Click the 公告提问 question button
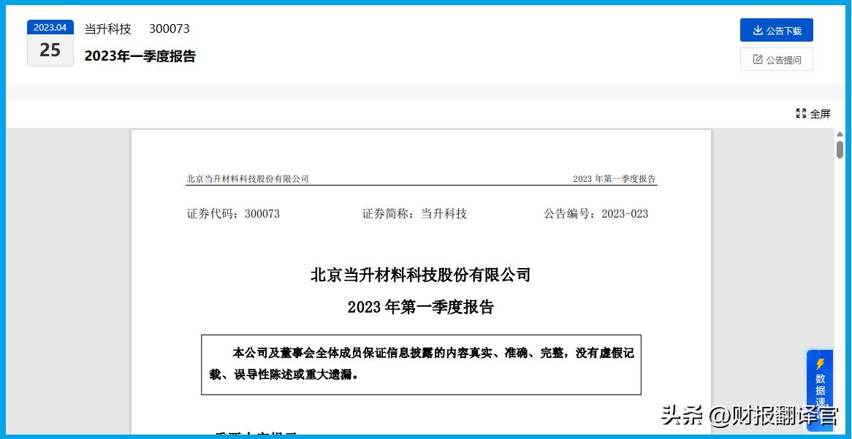This screenshot has width=852, height=439. [776, 60]
